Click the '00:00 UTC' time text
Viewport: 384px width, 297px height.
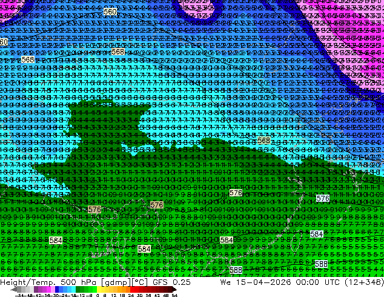tap(317, 282)
